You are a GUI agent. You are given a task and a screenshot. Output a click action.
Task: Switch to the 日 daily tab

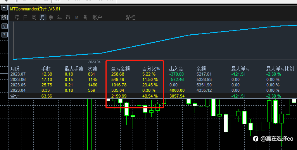[x=25, y=17]
